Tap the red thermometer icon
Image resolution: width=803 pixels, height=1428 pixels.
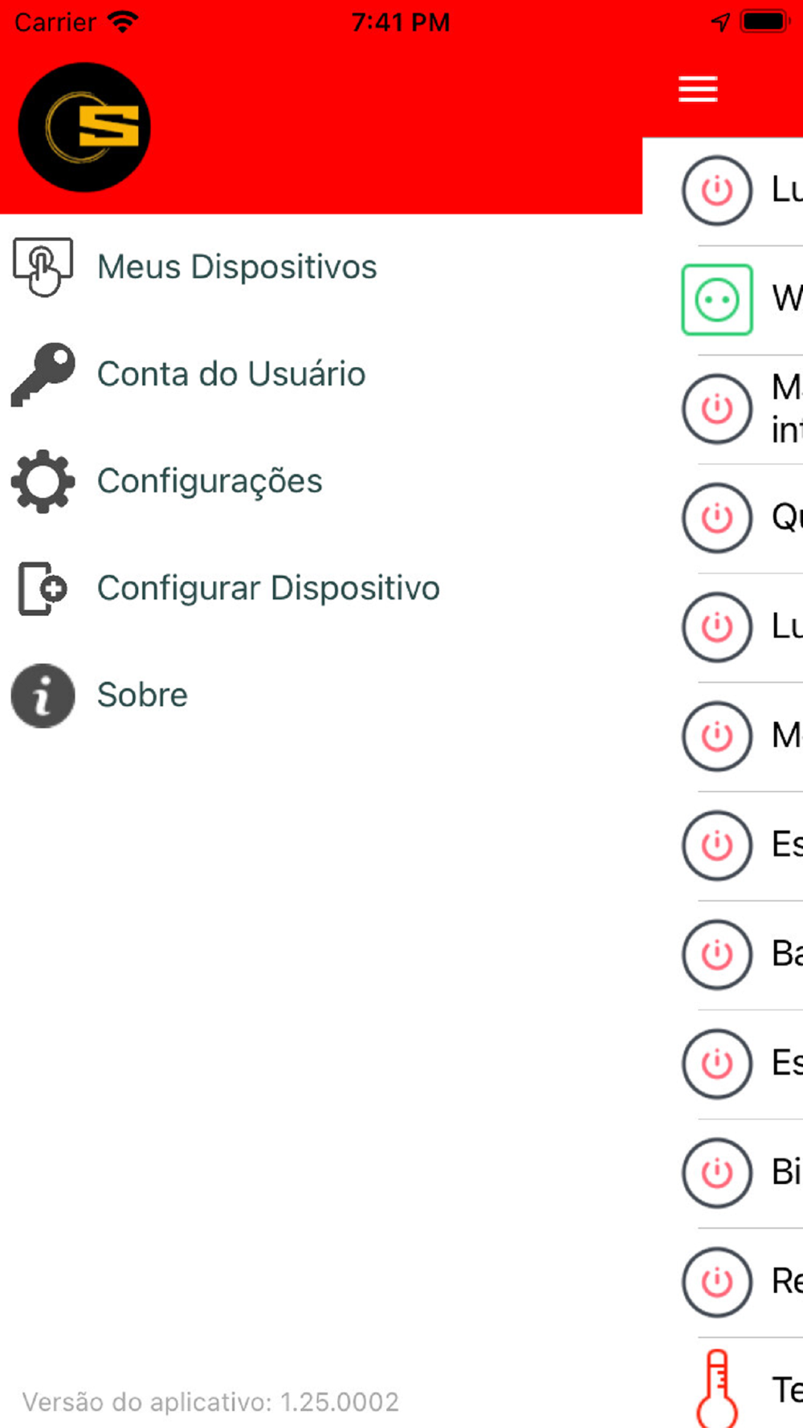716,1388
